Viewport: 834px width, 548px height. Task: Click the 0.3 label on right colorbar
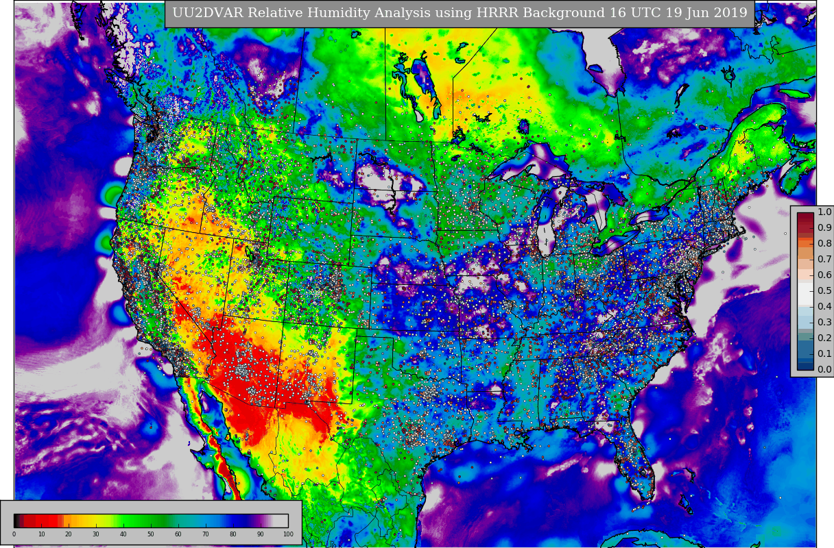[824, 323]
